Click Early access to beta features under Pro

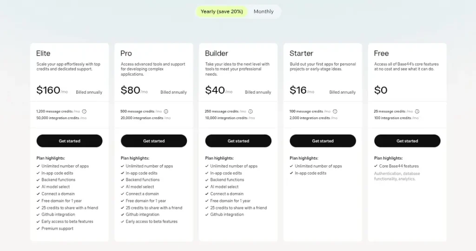tap(152, 222)
